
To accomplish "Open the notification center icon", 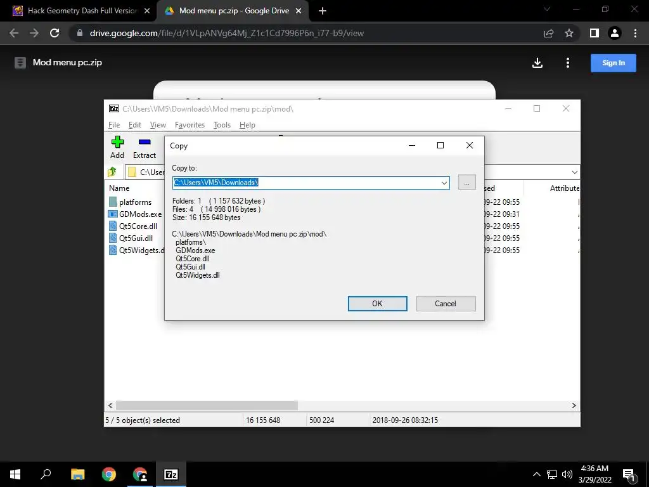I will [x=629, y=474].
